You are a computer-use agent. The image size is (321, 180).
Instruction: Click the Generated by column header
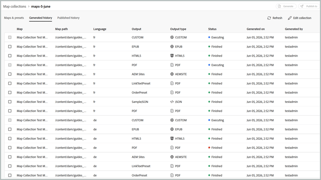pos(294,29)
